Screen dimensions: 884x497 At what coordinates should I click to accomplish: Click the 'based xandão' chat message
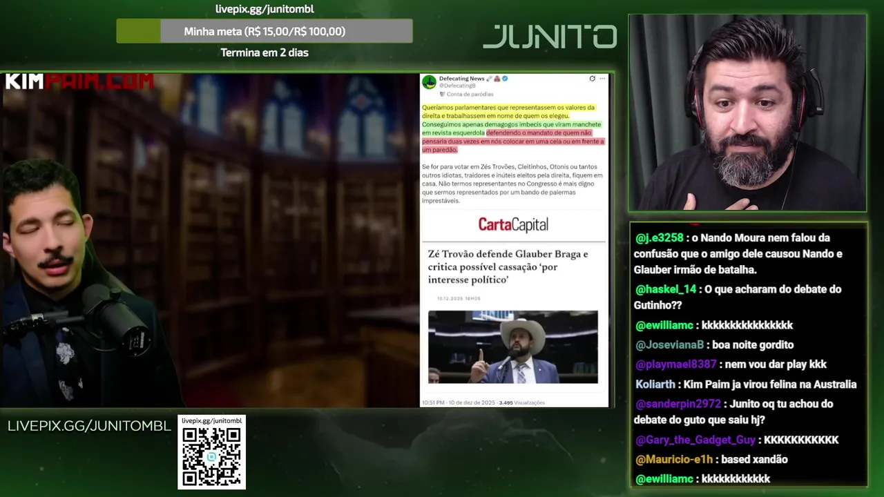[x=753, y=459]
